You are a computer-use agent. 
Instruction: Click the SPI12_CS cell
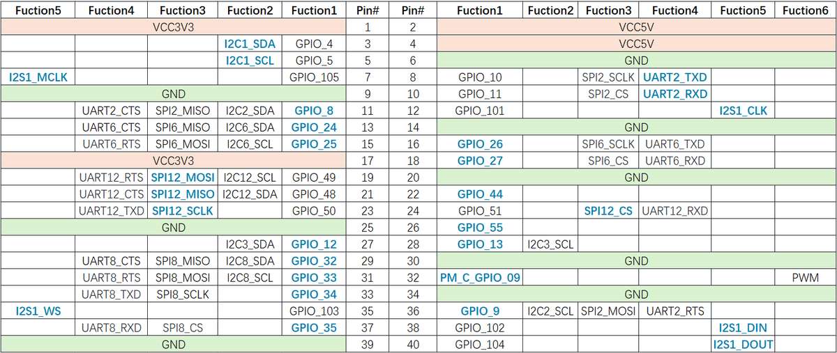pos(609,211)
